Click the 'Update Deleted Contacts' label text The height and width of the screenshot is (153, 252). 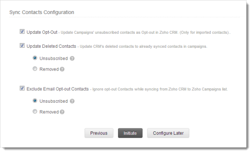(x=51, y=46)
